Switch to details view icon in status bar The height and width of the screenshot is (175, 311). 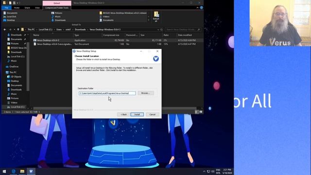[x=196, y=112]
